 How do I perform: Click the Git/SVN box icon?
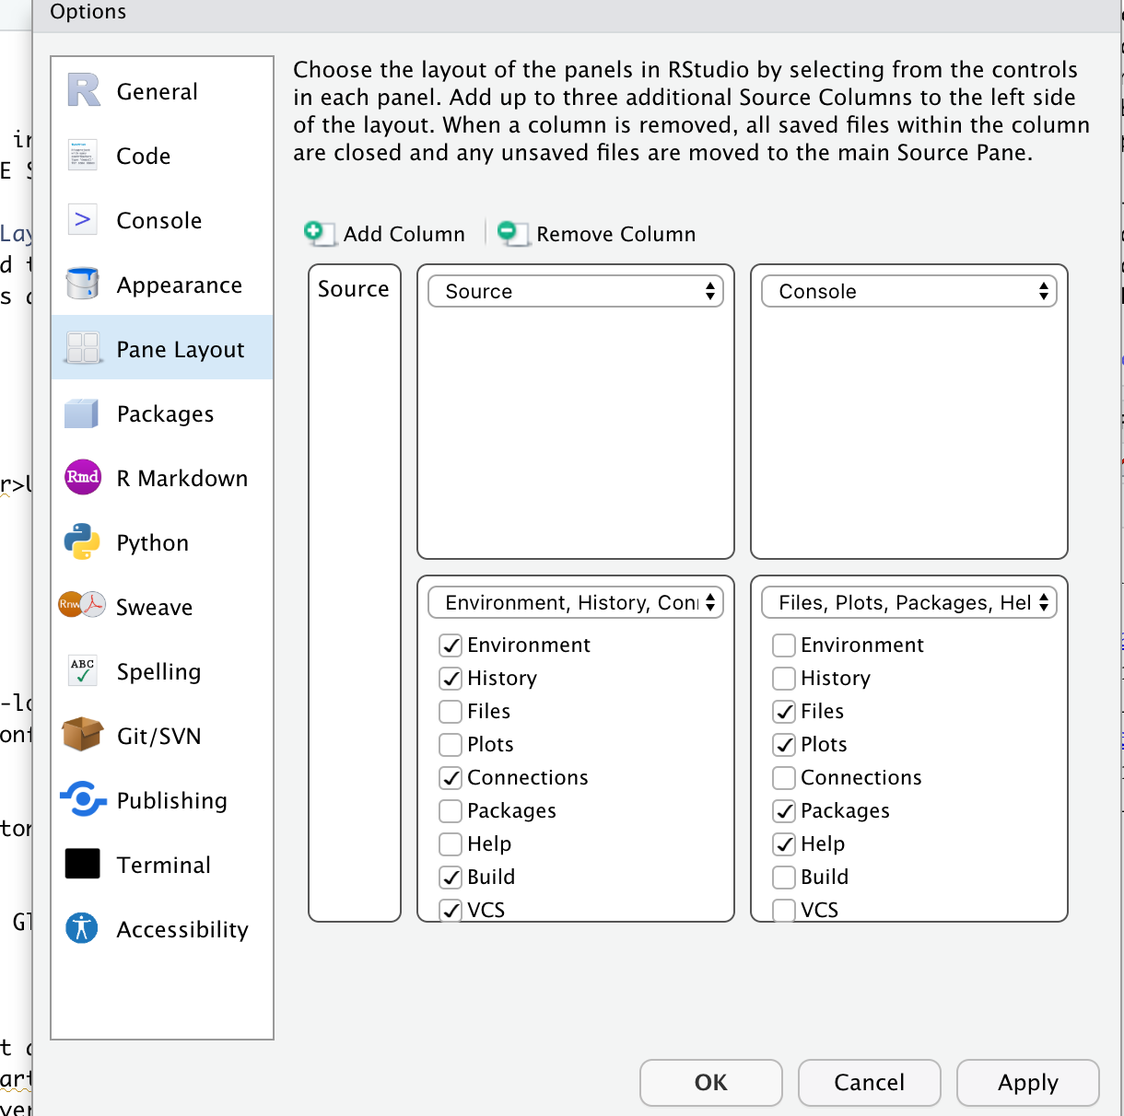[x=83, y=735]
